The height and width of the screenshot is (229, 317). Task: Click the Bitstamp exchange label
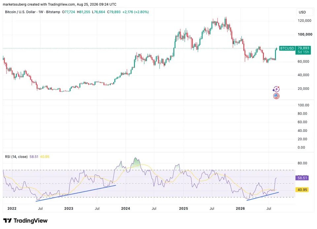pyautogui.click(x=53, y=12)
